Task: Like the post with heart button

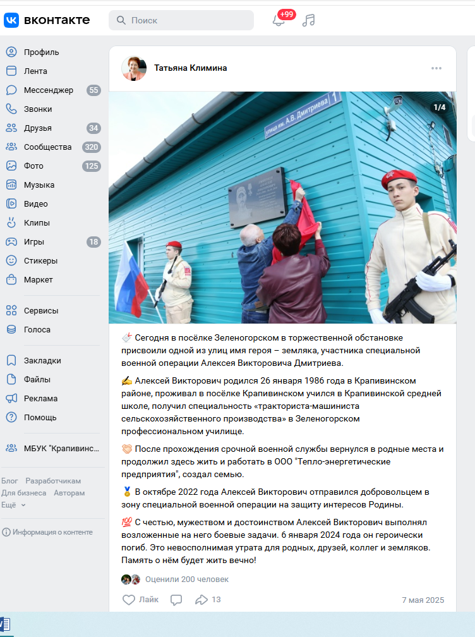Action: point(140,600)
